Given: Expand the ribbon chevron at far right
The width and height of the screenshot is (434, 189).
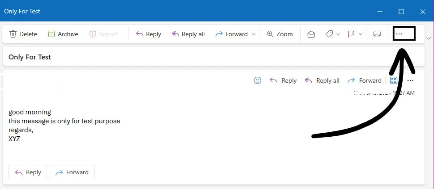Looking at the screenshot, I should [429, 38].
